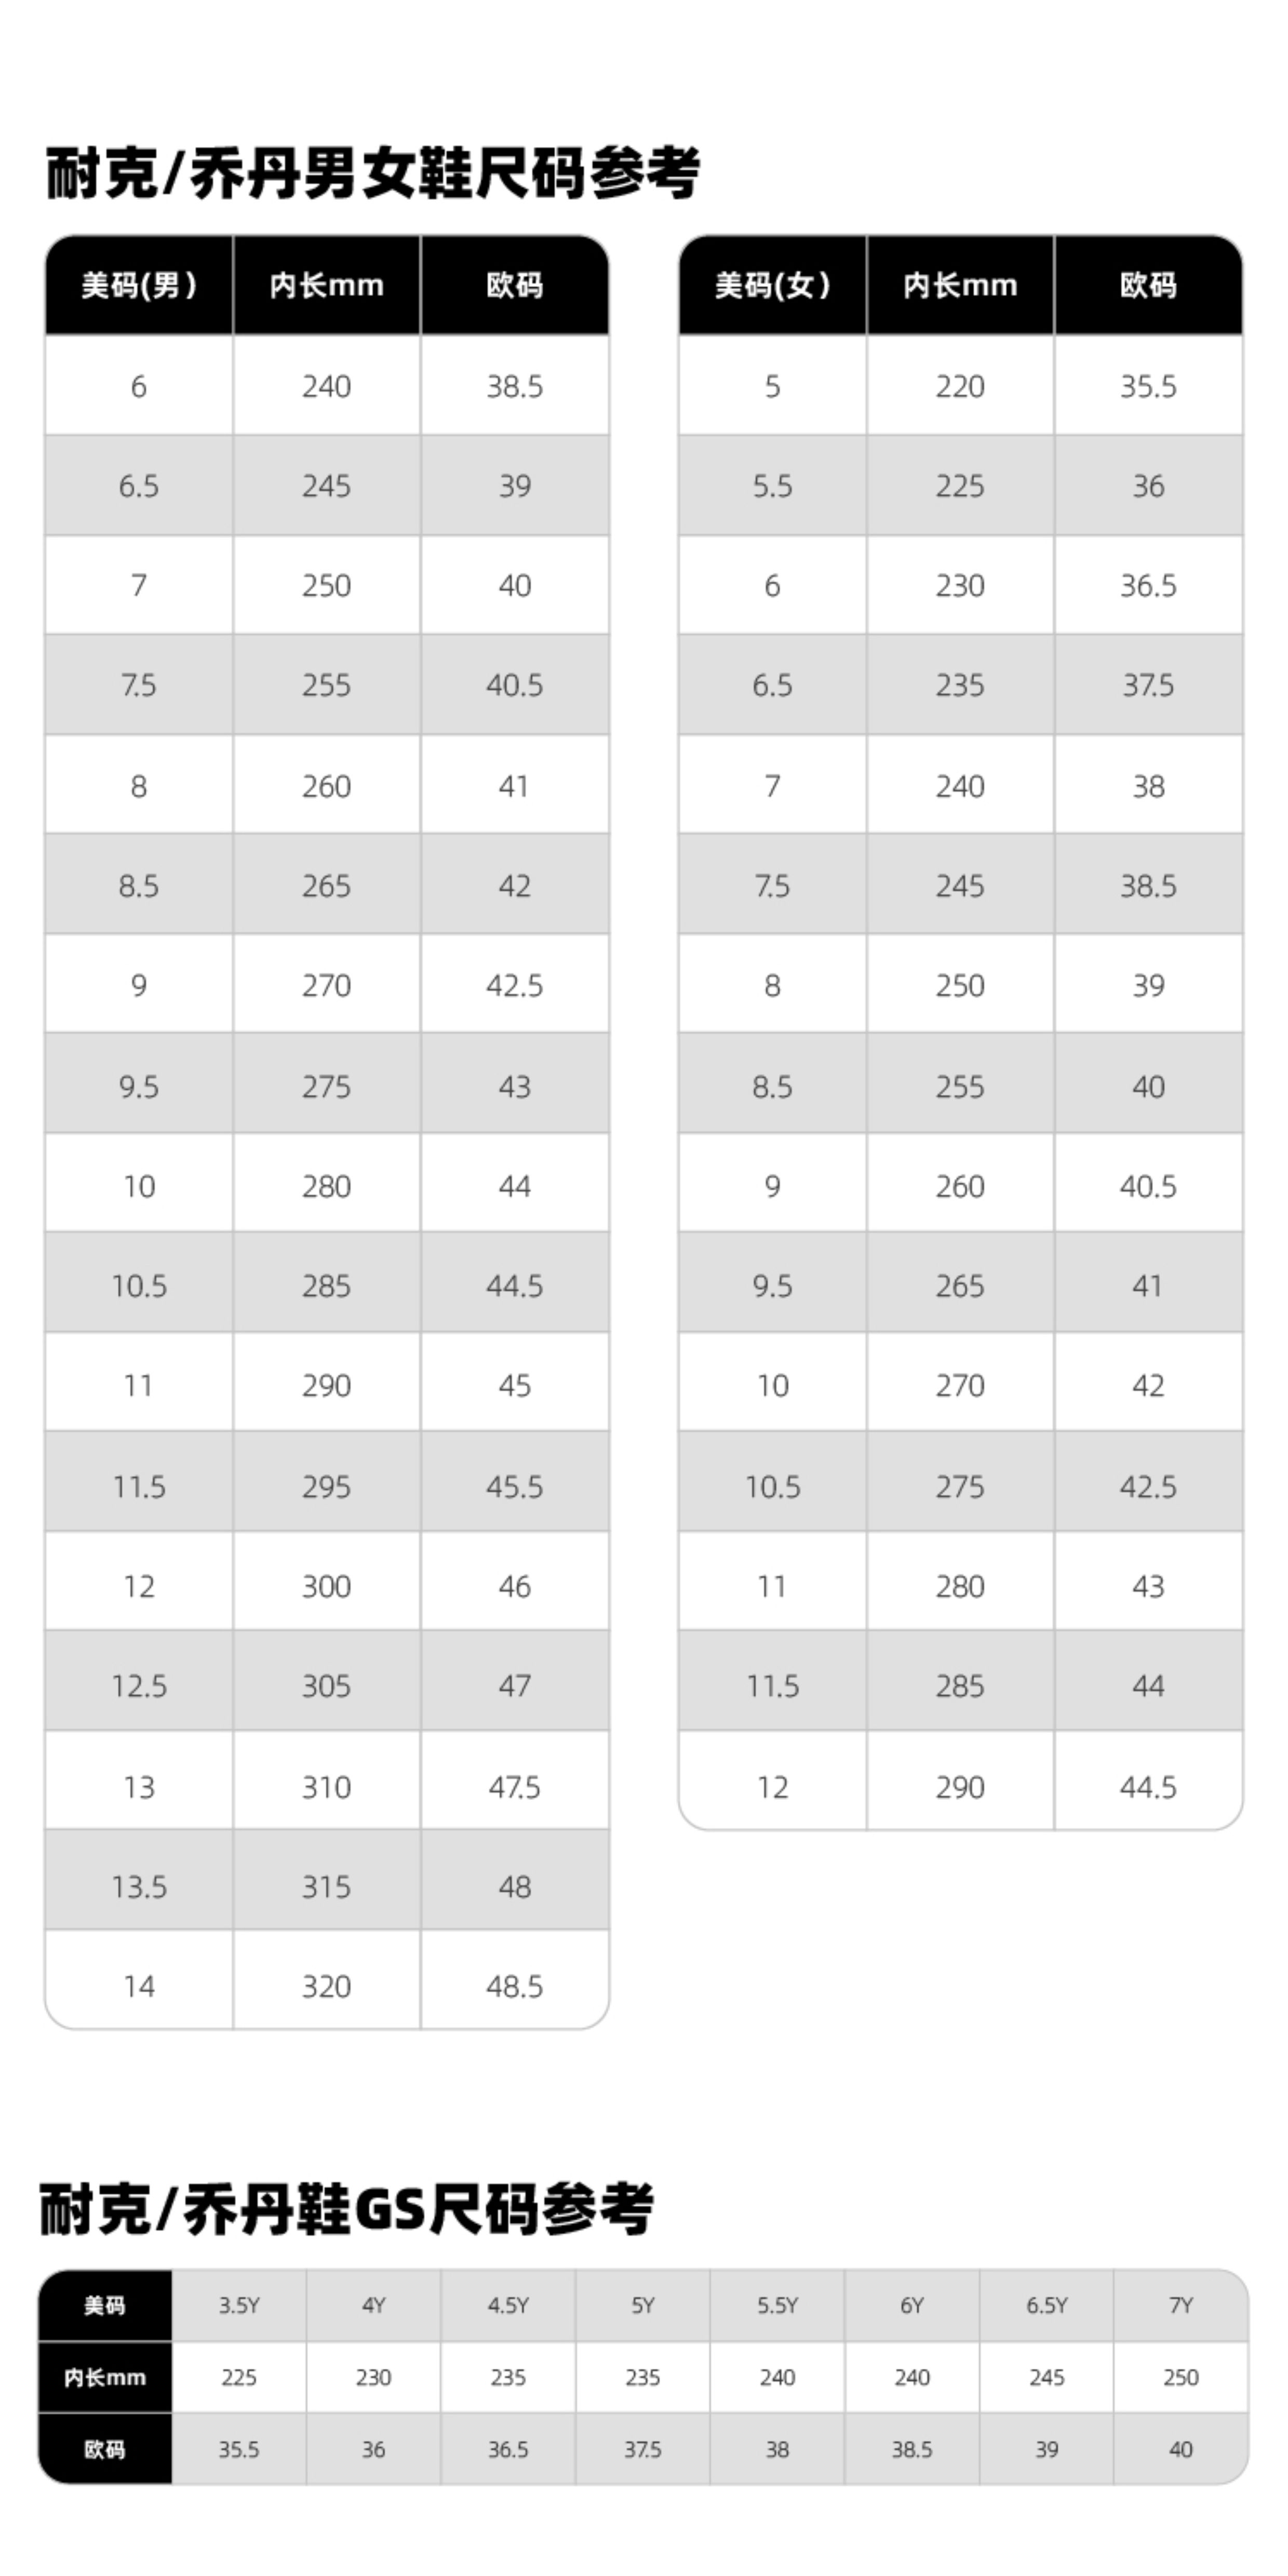Click the 6Y size cell
The image size is (1288, 2576).
[912, 2306]
